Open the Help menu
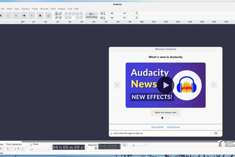The image size is (235, 157). click(76, 9)
